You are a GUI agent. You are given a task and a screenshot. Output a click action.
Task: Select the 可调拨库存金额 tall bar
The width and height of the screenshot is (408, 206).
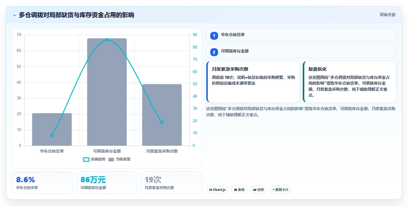tap(107, 92)
